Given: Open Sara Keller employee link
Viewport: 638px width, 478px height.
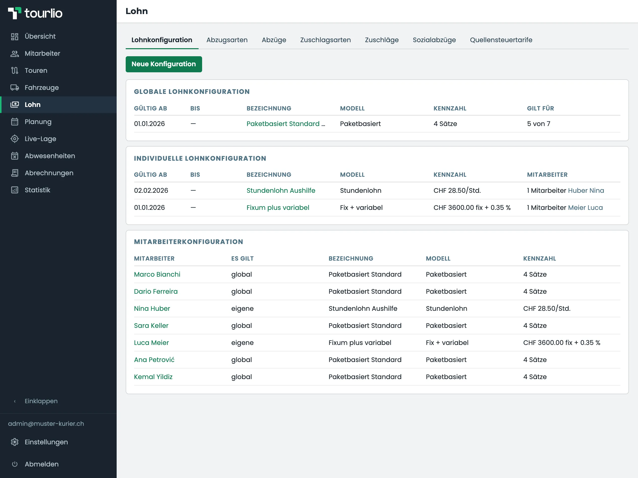Looking at the screenshot, I should (x=151, y=326).
